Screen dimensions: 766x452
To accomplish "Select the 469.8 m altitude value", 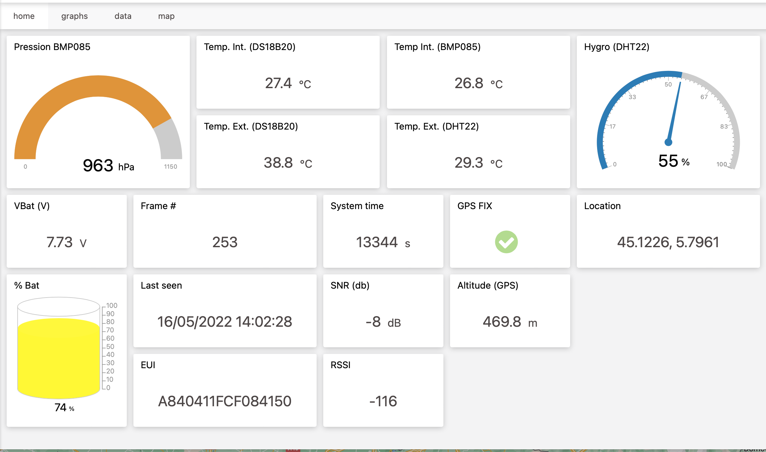I will tap(510, 322).
